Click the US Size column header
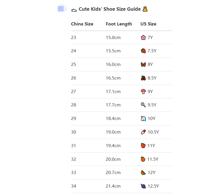 pos(148,24)
